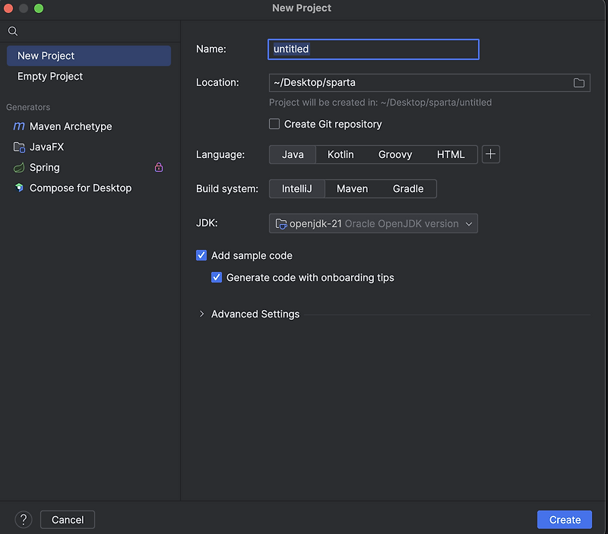Click the lock icon beside Spring
The height and width of the screenshot is (534, 608).
[159, 167]
